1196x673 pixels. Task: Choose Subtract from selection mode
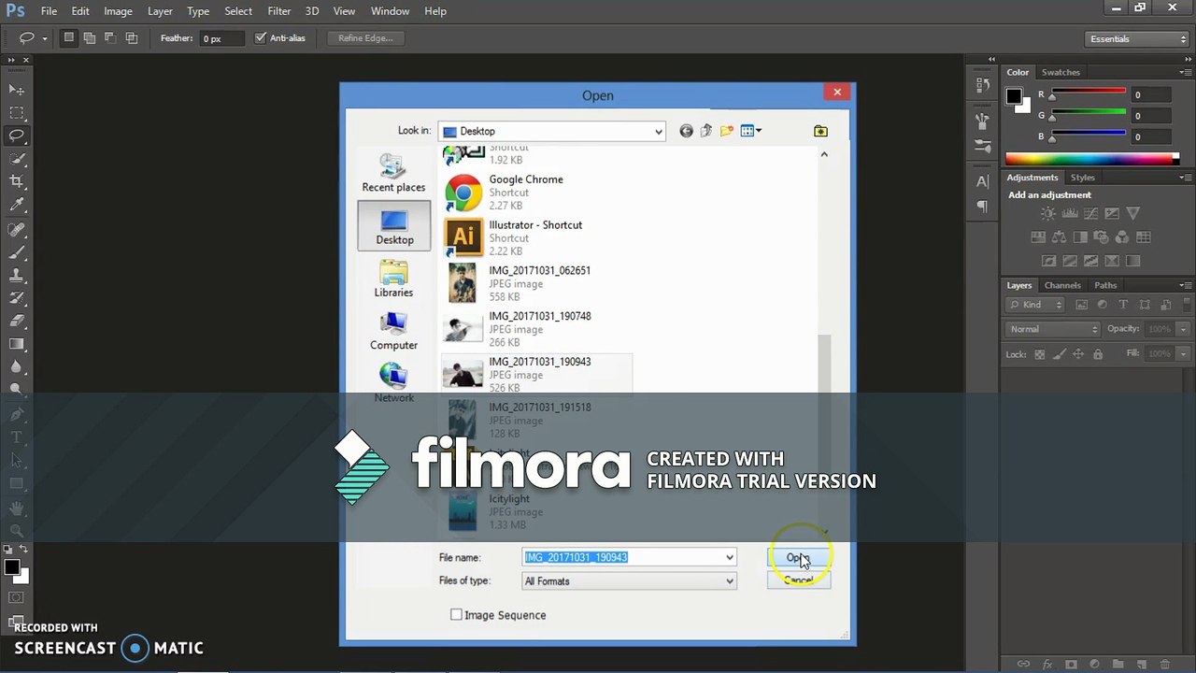click(x=110, y=38)
